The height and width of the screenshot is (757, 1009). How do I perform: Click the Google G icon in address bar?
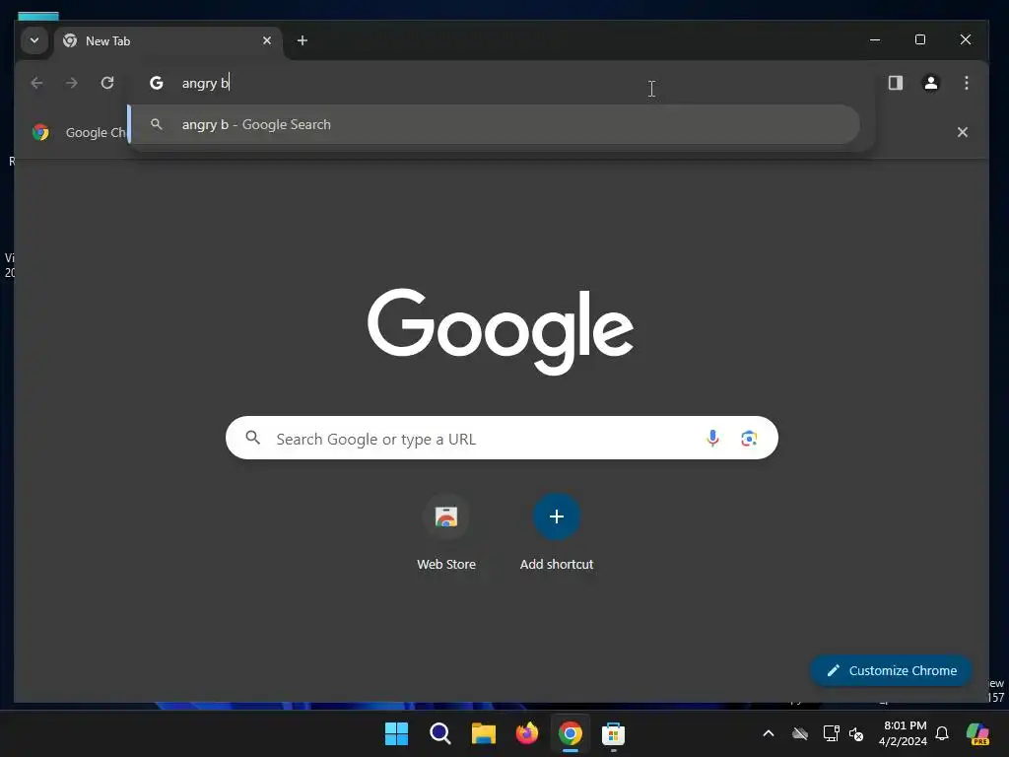coord(157,83)
